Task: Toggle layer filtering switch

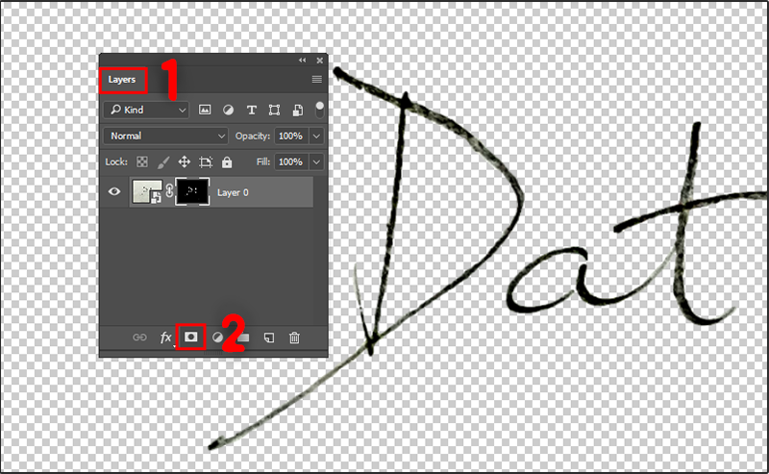Action: coord(319,110)
